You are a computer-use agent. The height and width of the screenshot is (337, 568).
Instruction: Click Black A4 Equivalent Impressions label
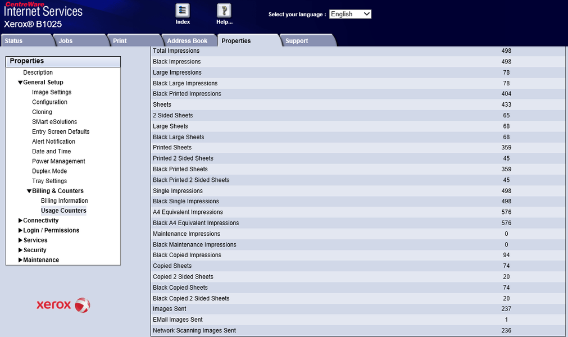click(196, 223)
